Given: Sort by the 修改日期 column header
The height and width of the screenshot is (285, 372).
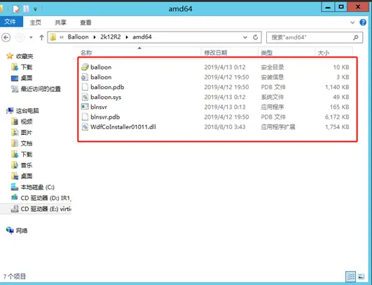Looking at the screenshot, I should (215, 53).
